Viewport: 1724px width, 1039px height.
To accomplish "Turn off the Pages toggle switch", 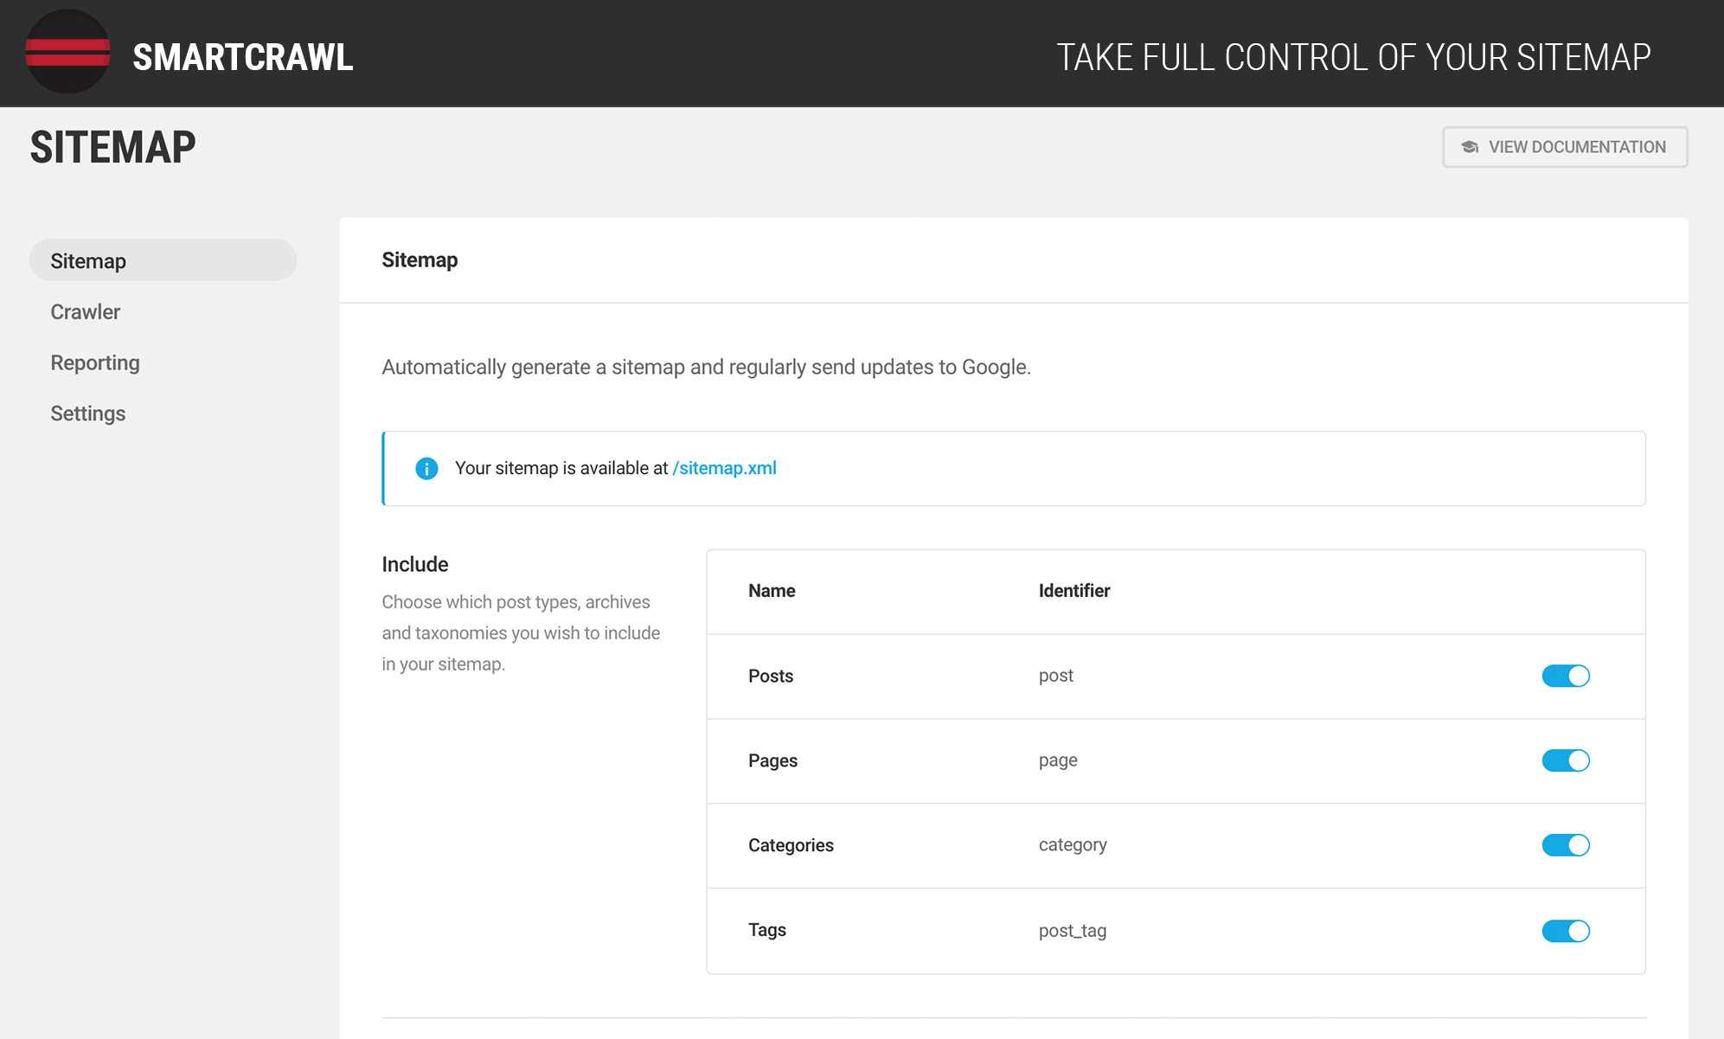I will 1565,760.
